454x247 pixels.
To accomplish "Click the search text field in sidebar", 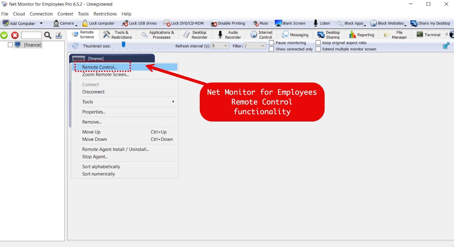I will coord(31,35).
